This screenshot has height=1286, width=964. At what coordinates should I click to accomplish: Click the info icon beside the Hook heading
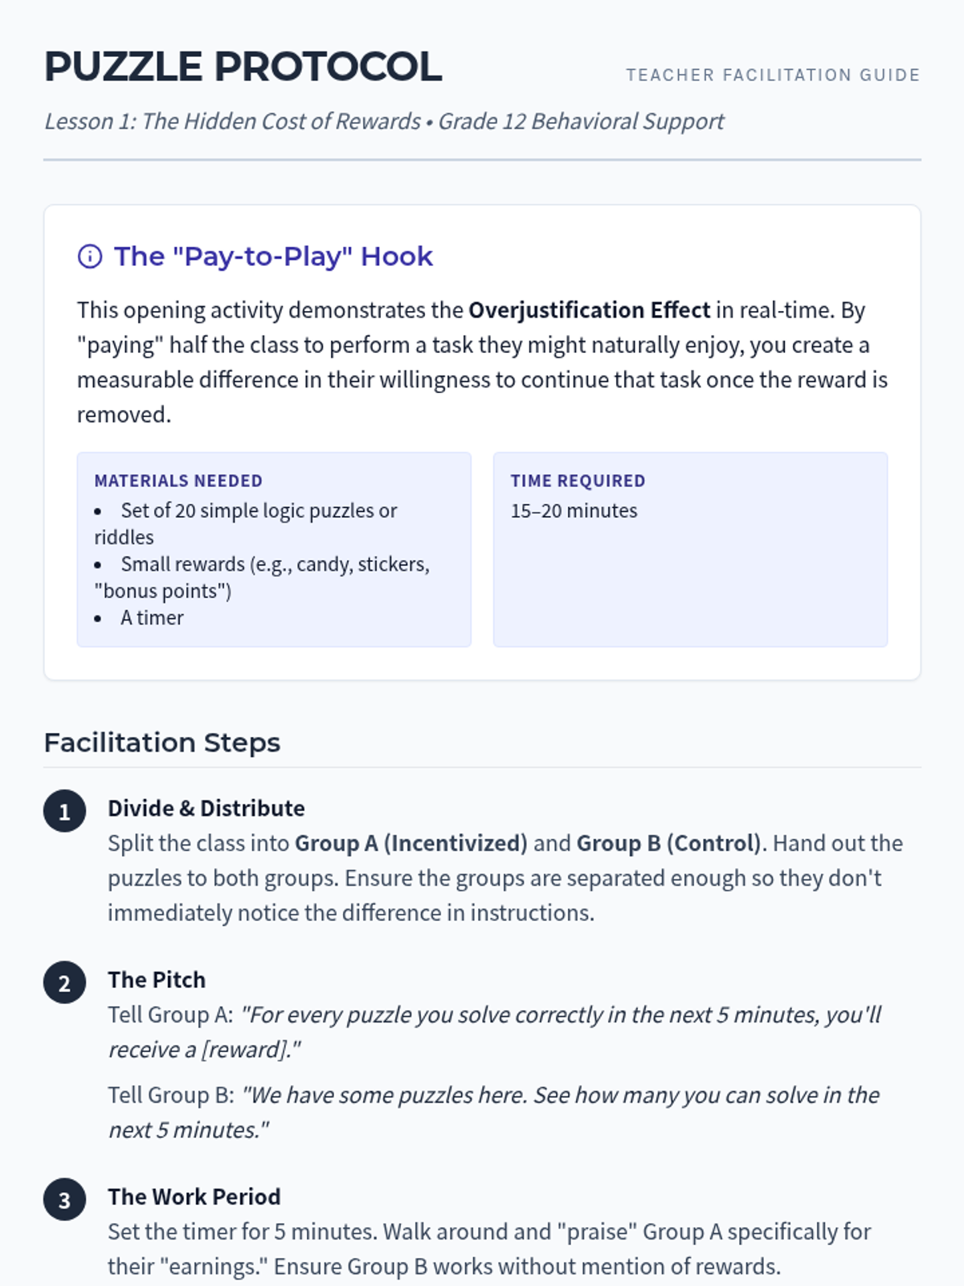pyautogui.click(x=89, y=256)
